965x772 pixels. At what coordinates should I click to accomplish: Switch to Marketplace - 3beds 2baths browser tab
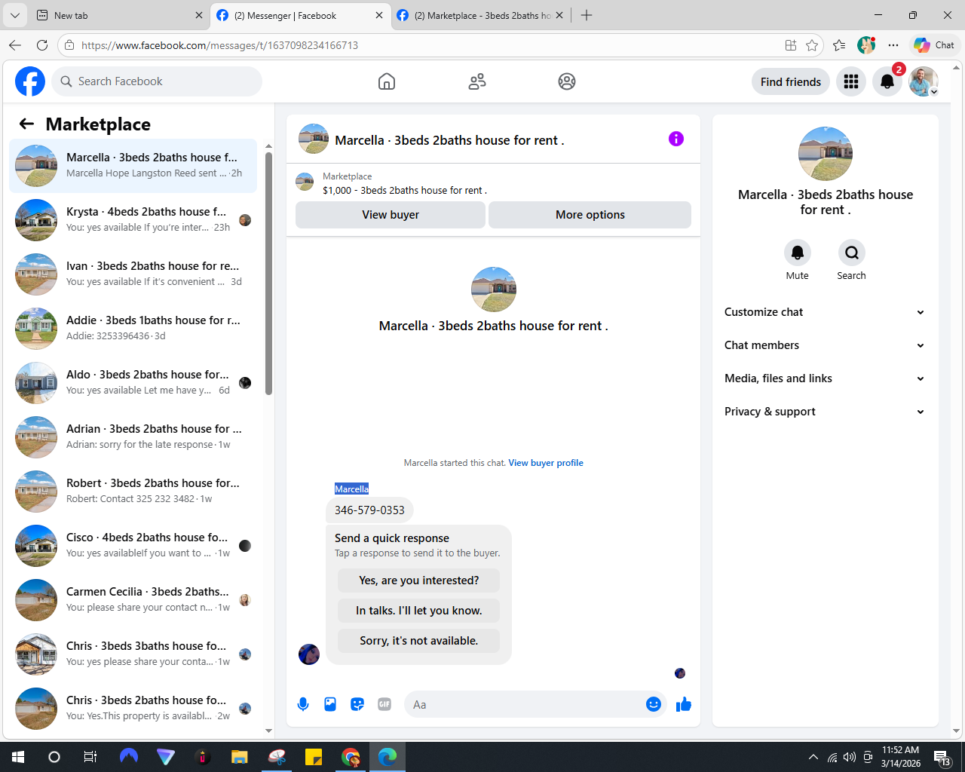tap(480, 15)
